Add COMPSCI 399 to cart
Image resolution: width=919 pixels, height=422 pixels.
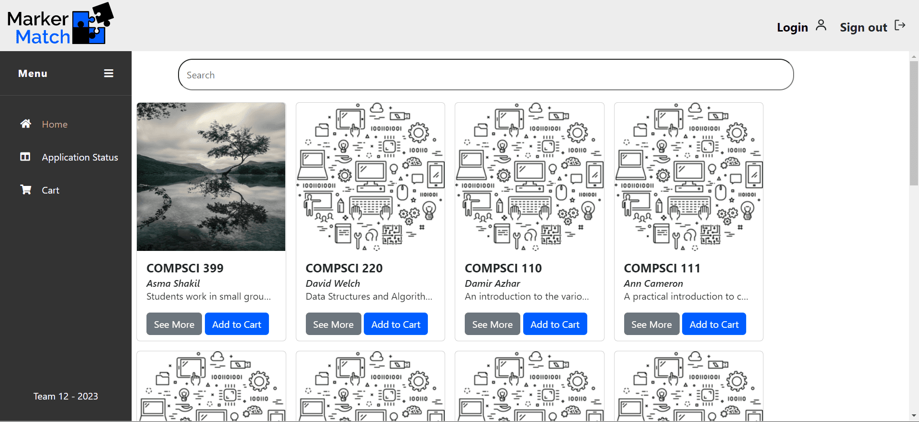point(236,325)
